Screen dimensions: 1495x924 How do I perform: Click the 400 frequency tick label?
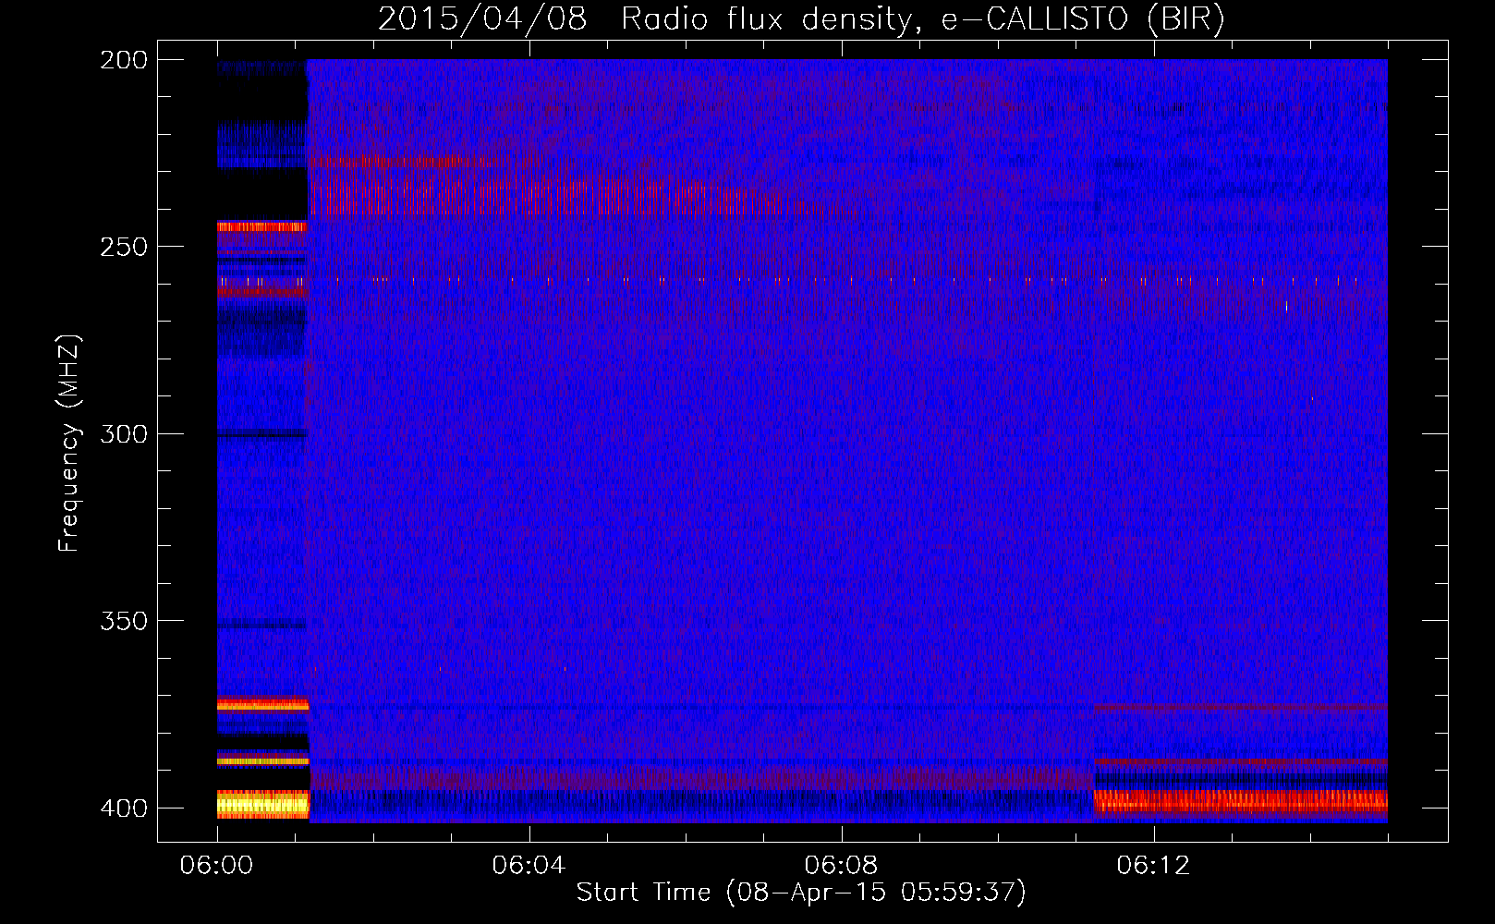(x=124, y=808)
